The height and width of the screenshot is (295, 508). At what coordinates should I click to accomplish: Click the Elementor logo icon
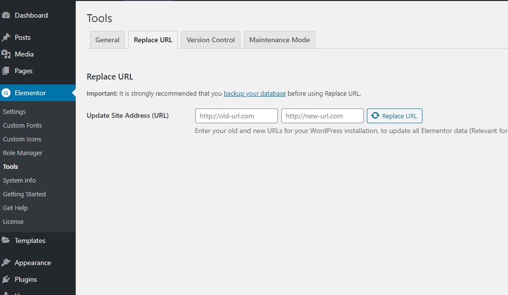click(6, 93)
